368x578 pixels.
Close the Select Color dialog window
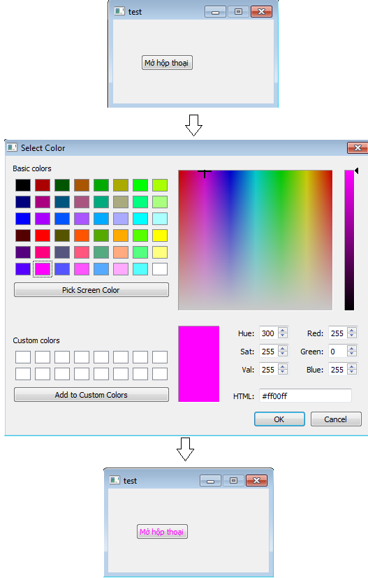[x=357, y=147]
